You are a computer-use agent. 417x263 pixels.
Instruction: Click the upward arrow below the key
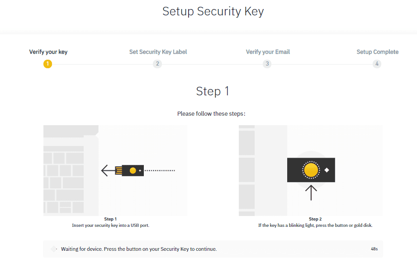[x=311, y=193]
